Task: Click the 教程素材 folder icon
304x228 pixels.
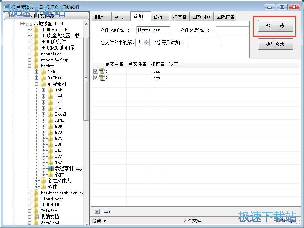Action: tap(43, 84)
